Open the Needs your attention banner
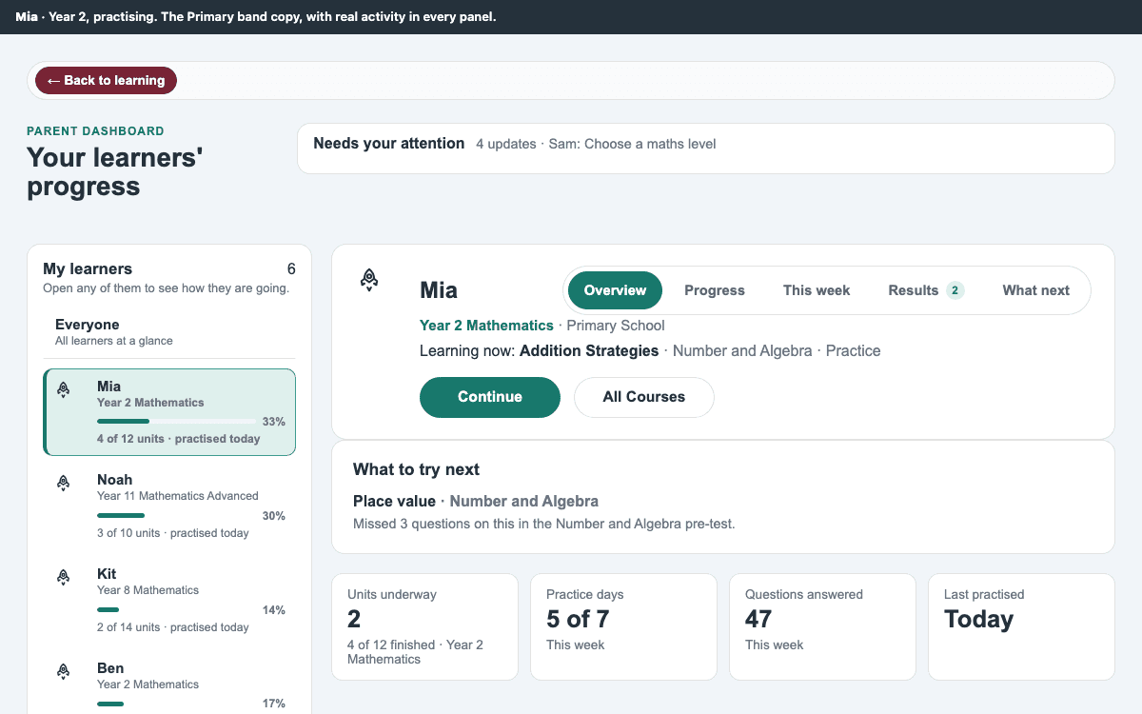Screen dimensions: 1142x714 point(705,149)
